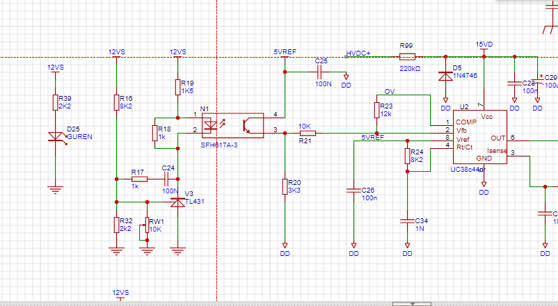Select the D25 LED symbol

57,138
